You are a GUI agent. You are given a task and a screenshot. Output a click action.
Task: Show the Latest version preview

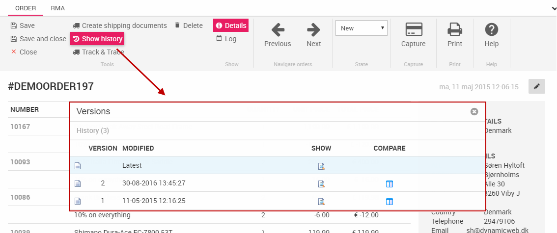point(321,166)
